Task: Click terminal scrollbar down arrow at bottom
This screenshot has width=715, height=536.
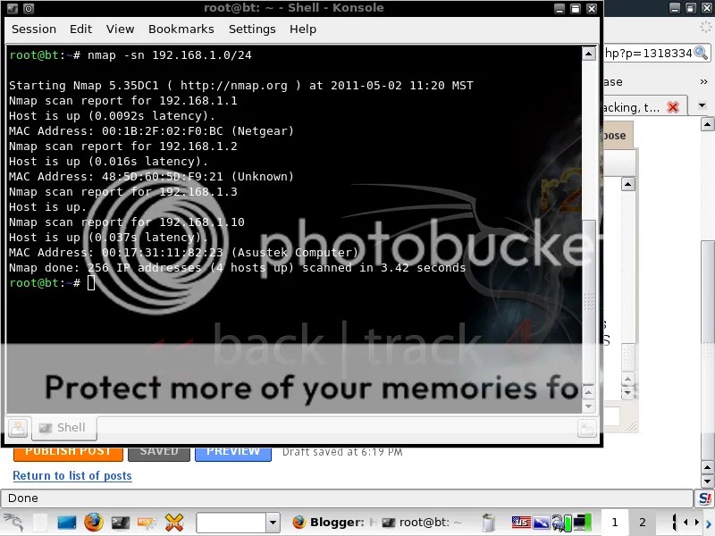Action: point(589,406)
